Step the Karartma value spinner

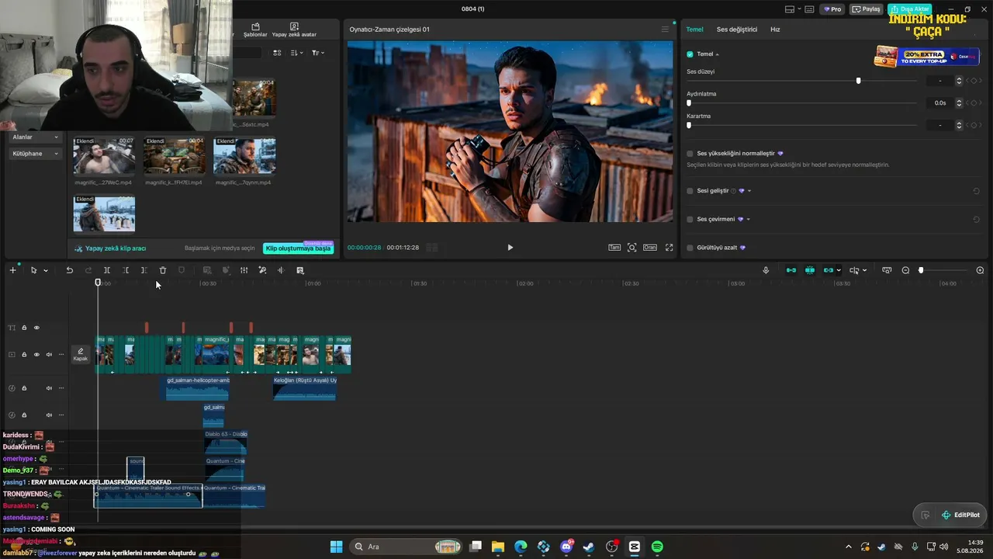tap(959, 124)
